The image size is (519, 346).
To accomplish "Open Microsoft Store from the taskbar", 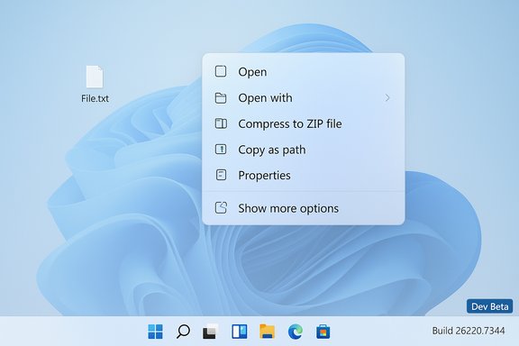I will [x=323, y=331].
